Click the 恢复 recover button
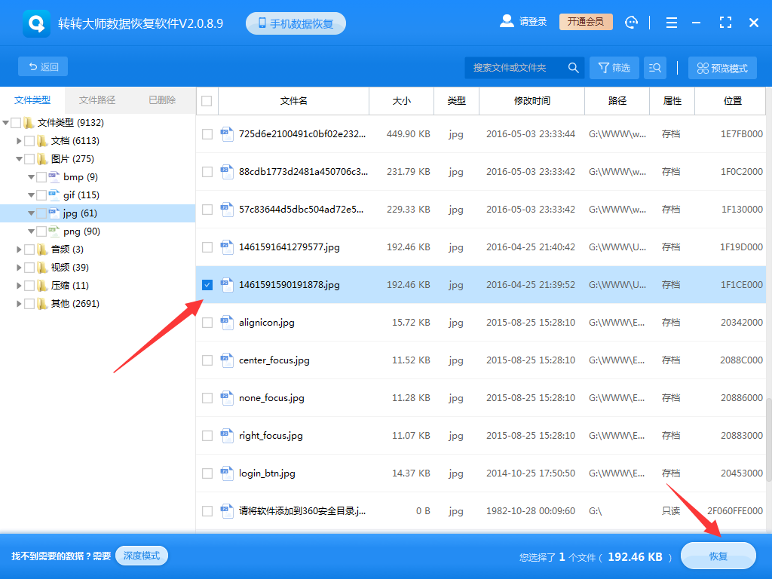The height and width of the screenshot is (579, 772). (718, 556)
